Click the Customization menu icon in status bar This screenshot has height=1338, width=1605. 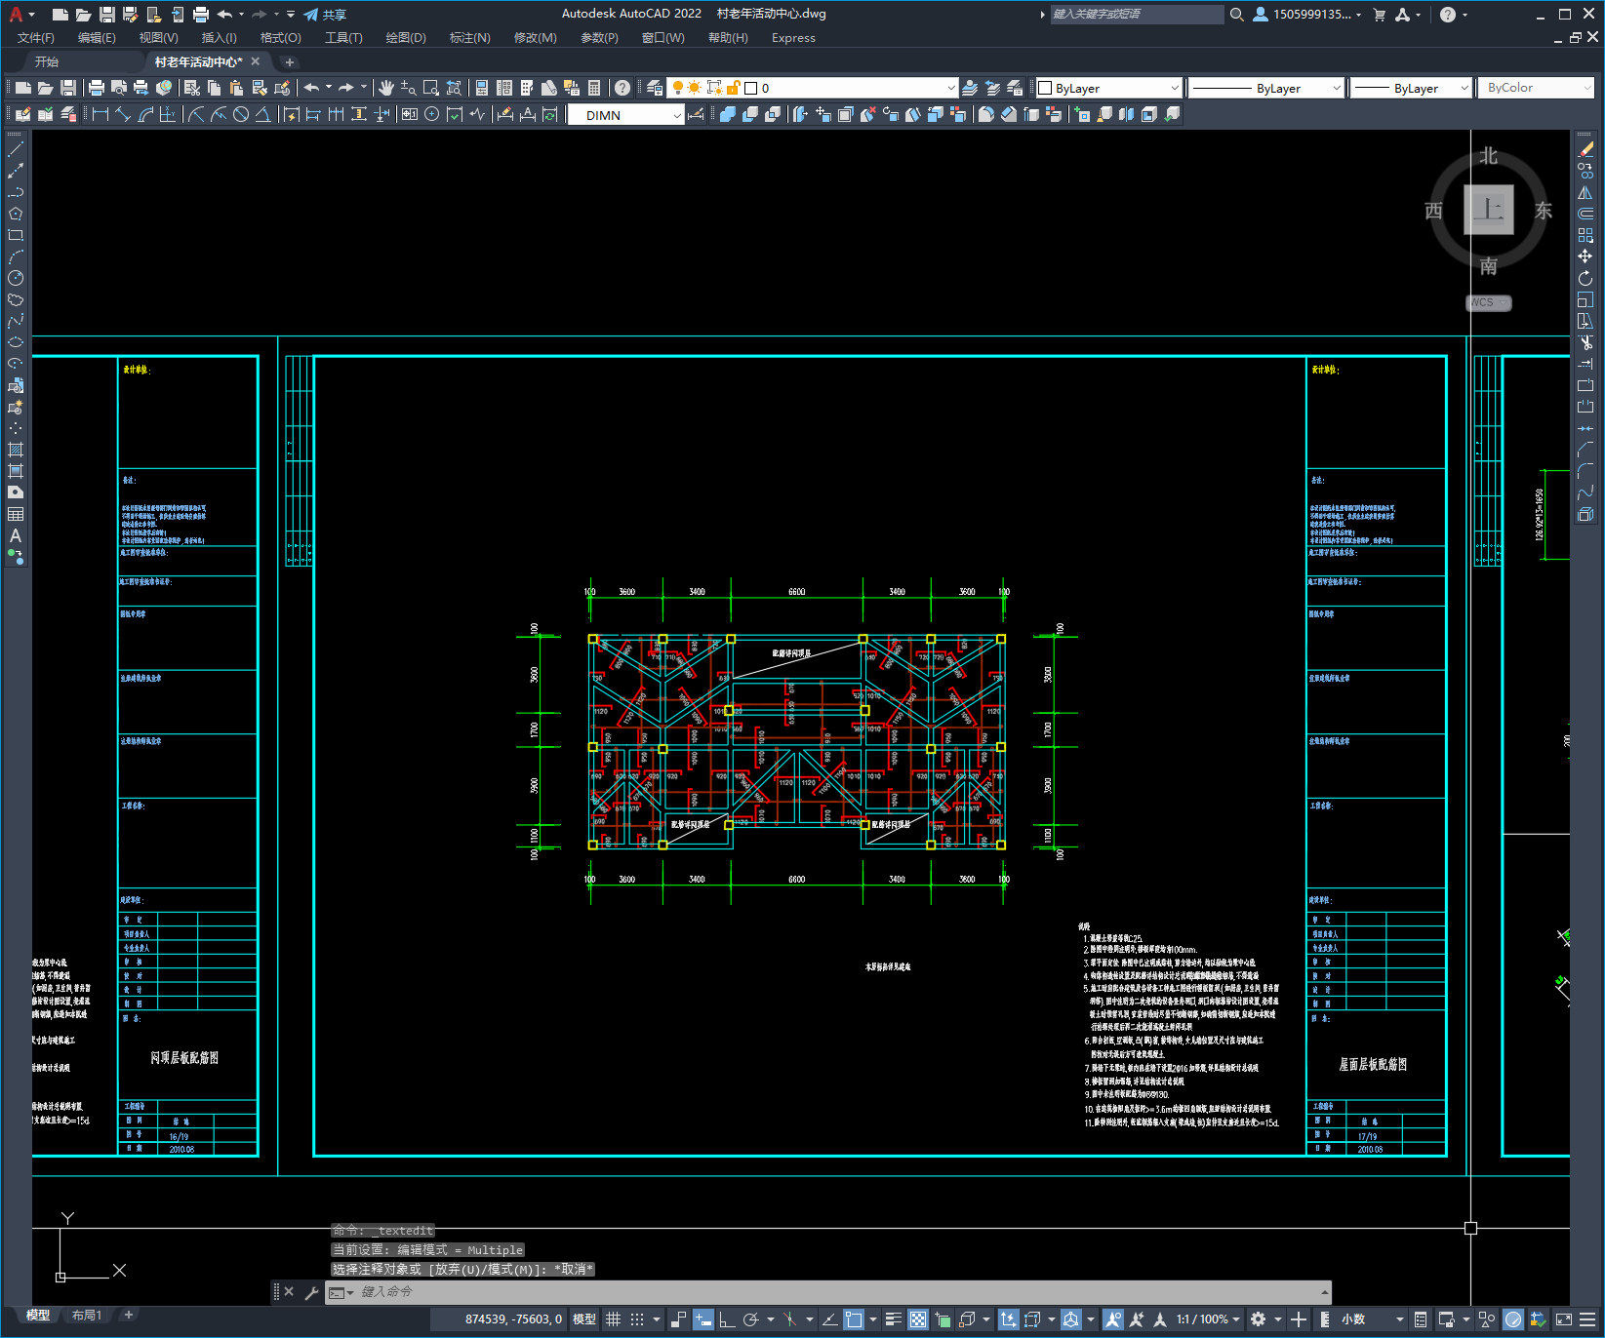[x=1586, y=1319]
